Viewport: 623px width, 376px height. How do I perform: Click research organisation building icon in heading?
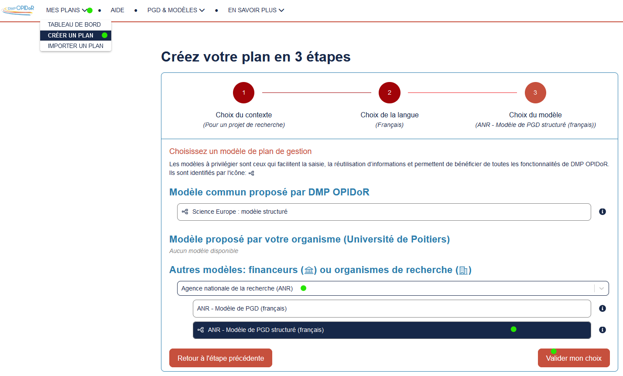[x=463, y=270]
